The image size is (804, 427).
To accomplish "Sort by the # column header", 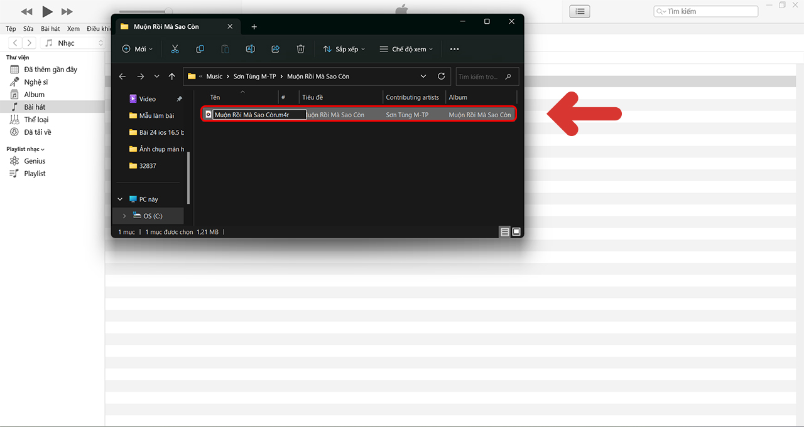I will [288, 97].
